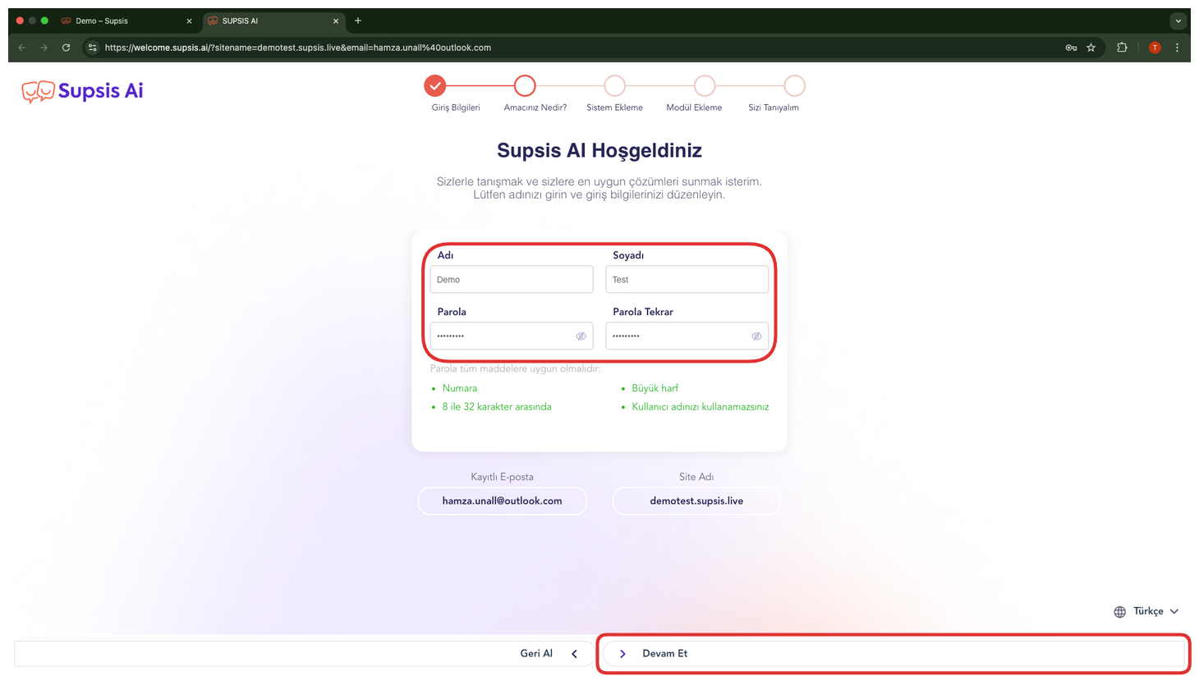The width and height of the screenshot is (1199, 681).
Task: Show password in the Parola field
Action: [x=581, y=336]
